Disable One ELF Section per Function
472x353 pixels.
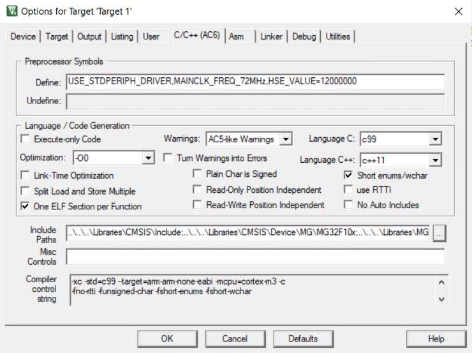(26, 206)
